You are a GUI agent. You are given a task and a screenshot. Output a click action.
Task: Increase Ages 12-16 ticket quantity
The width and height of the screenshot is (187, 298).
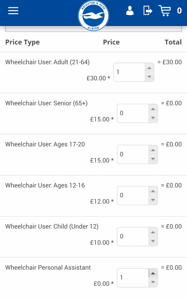click(153, 191)
